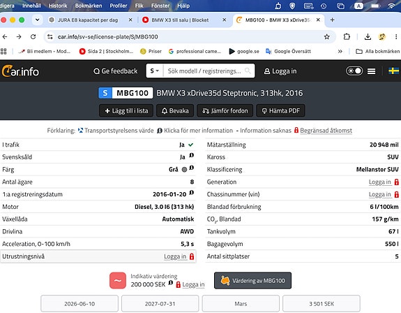Click the grey color swatch next to Grå
Screen dimensions: 401x313
(184, 170)
